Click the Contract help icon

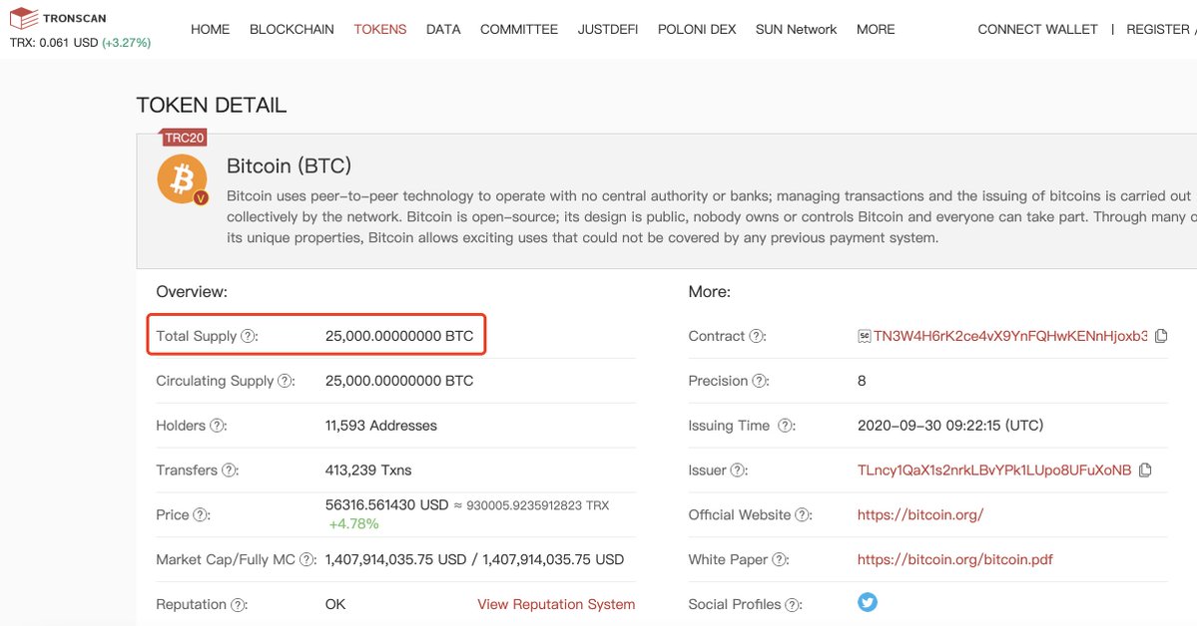pos(757,336)
